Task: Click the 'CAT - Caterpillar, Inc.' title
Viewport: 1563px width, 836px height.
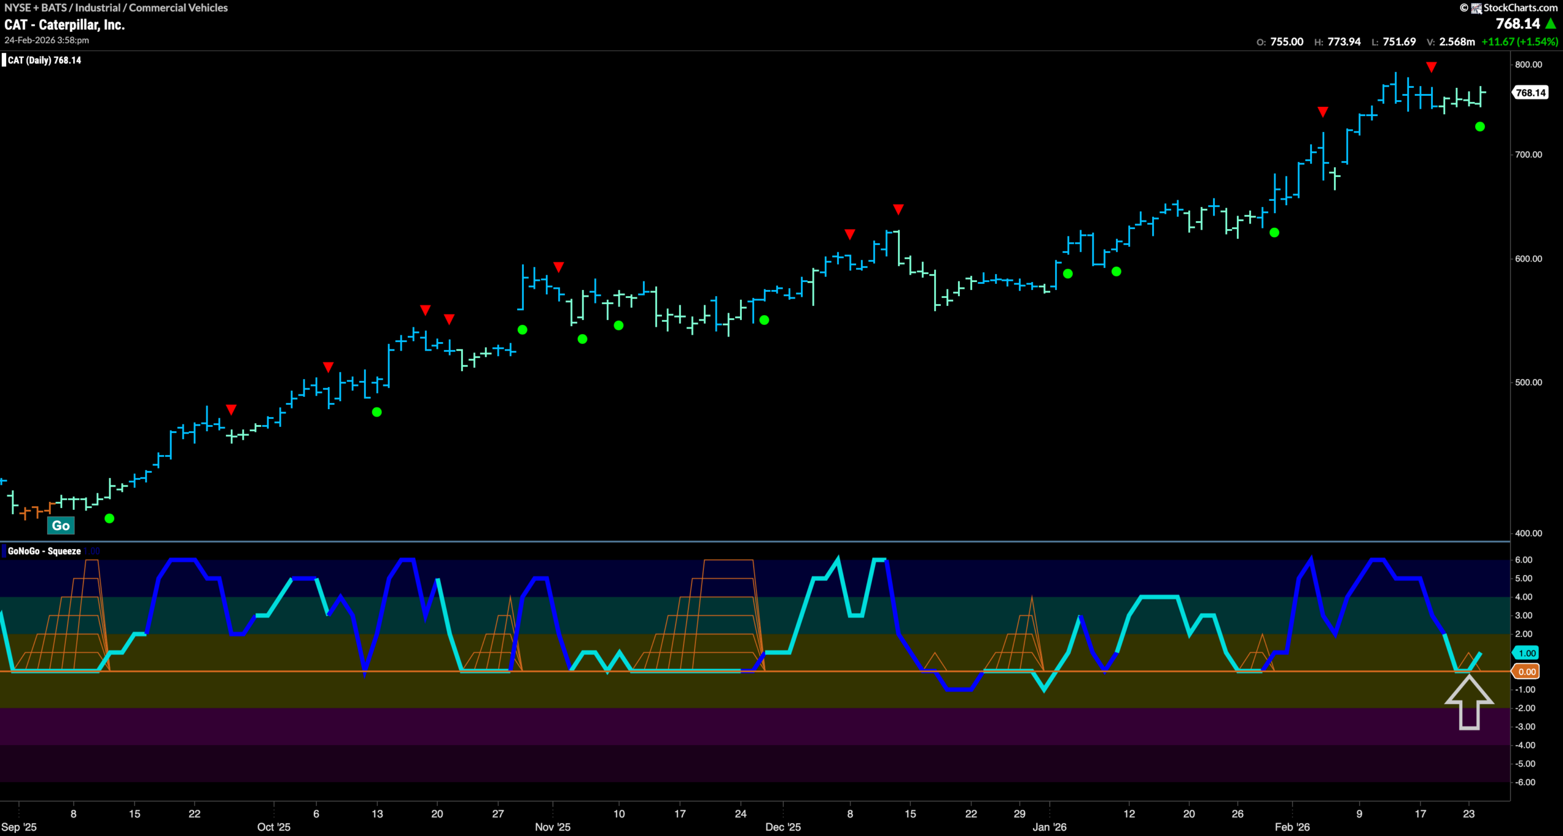Action: [x=65, y=25]
